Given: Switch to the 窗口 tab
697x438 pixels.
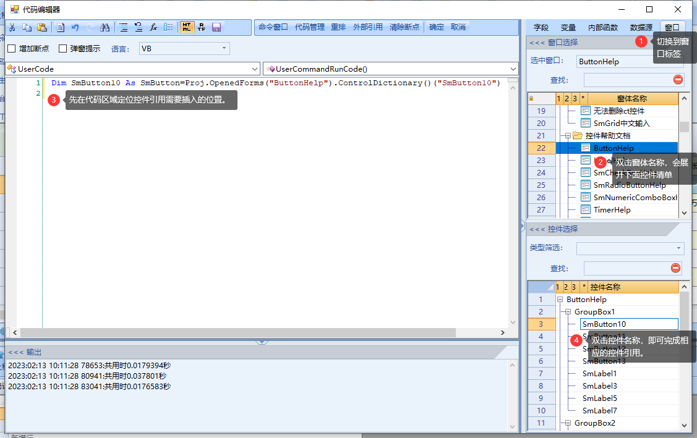Looking at the screenshot, I should coord(672,28).
